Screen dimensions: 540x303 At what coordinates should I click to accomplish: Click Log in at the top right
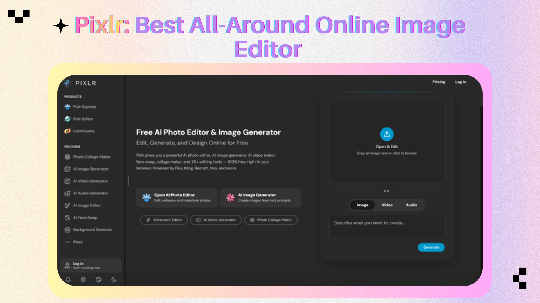pos(461,82)
